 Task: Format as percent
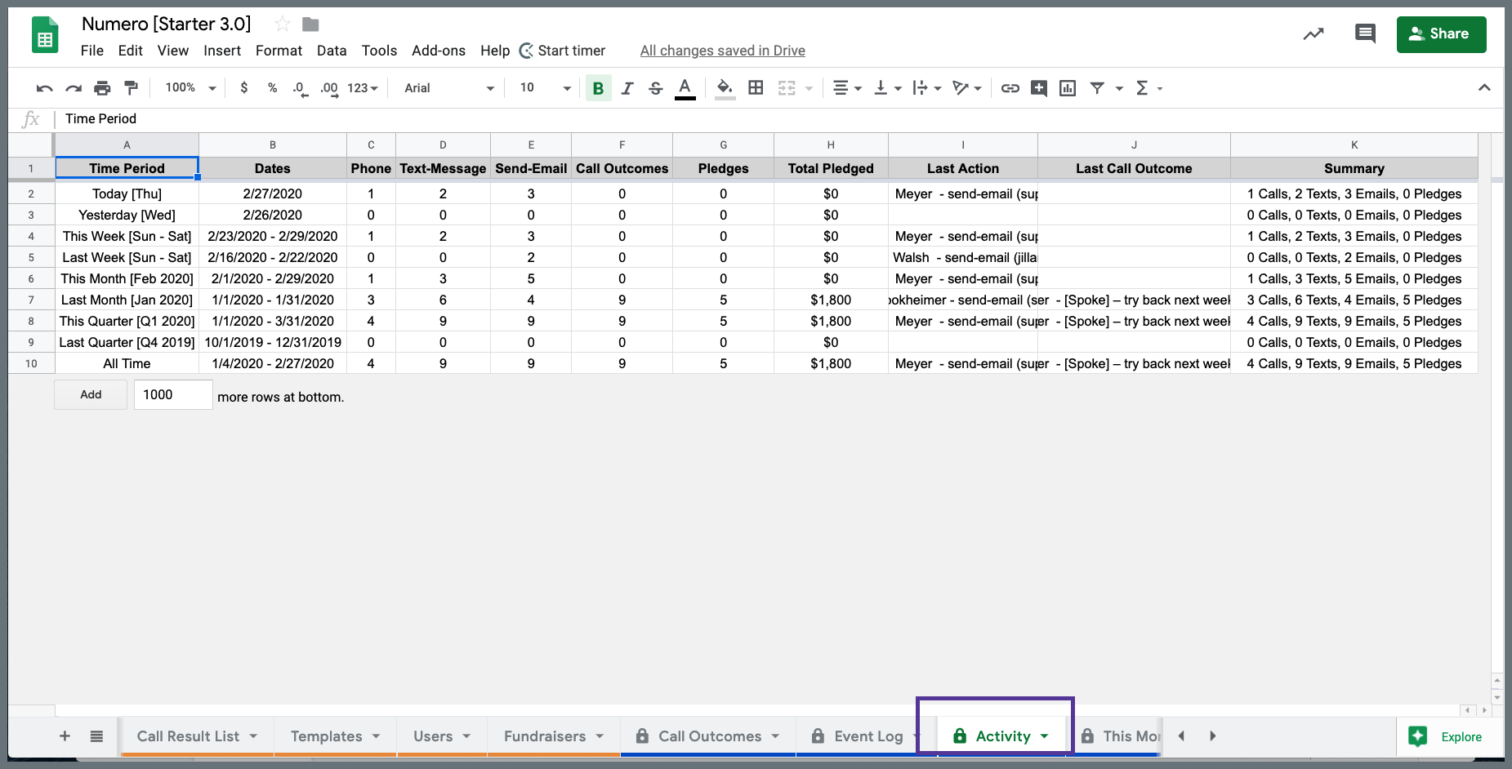272,88
